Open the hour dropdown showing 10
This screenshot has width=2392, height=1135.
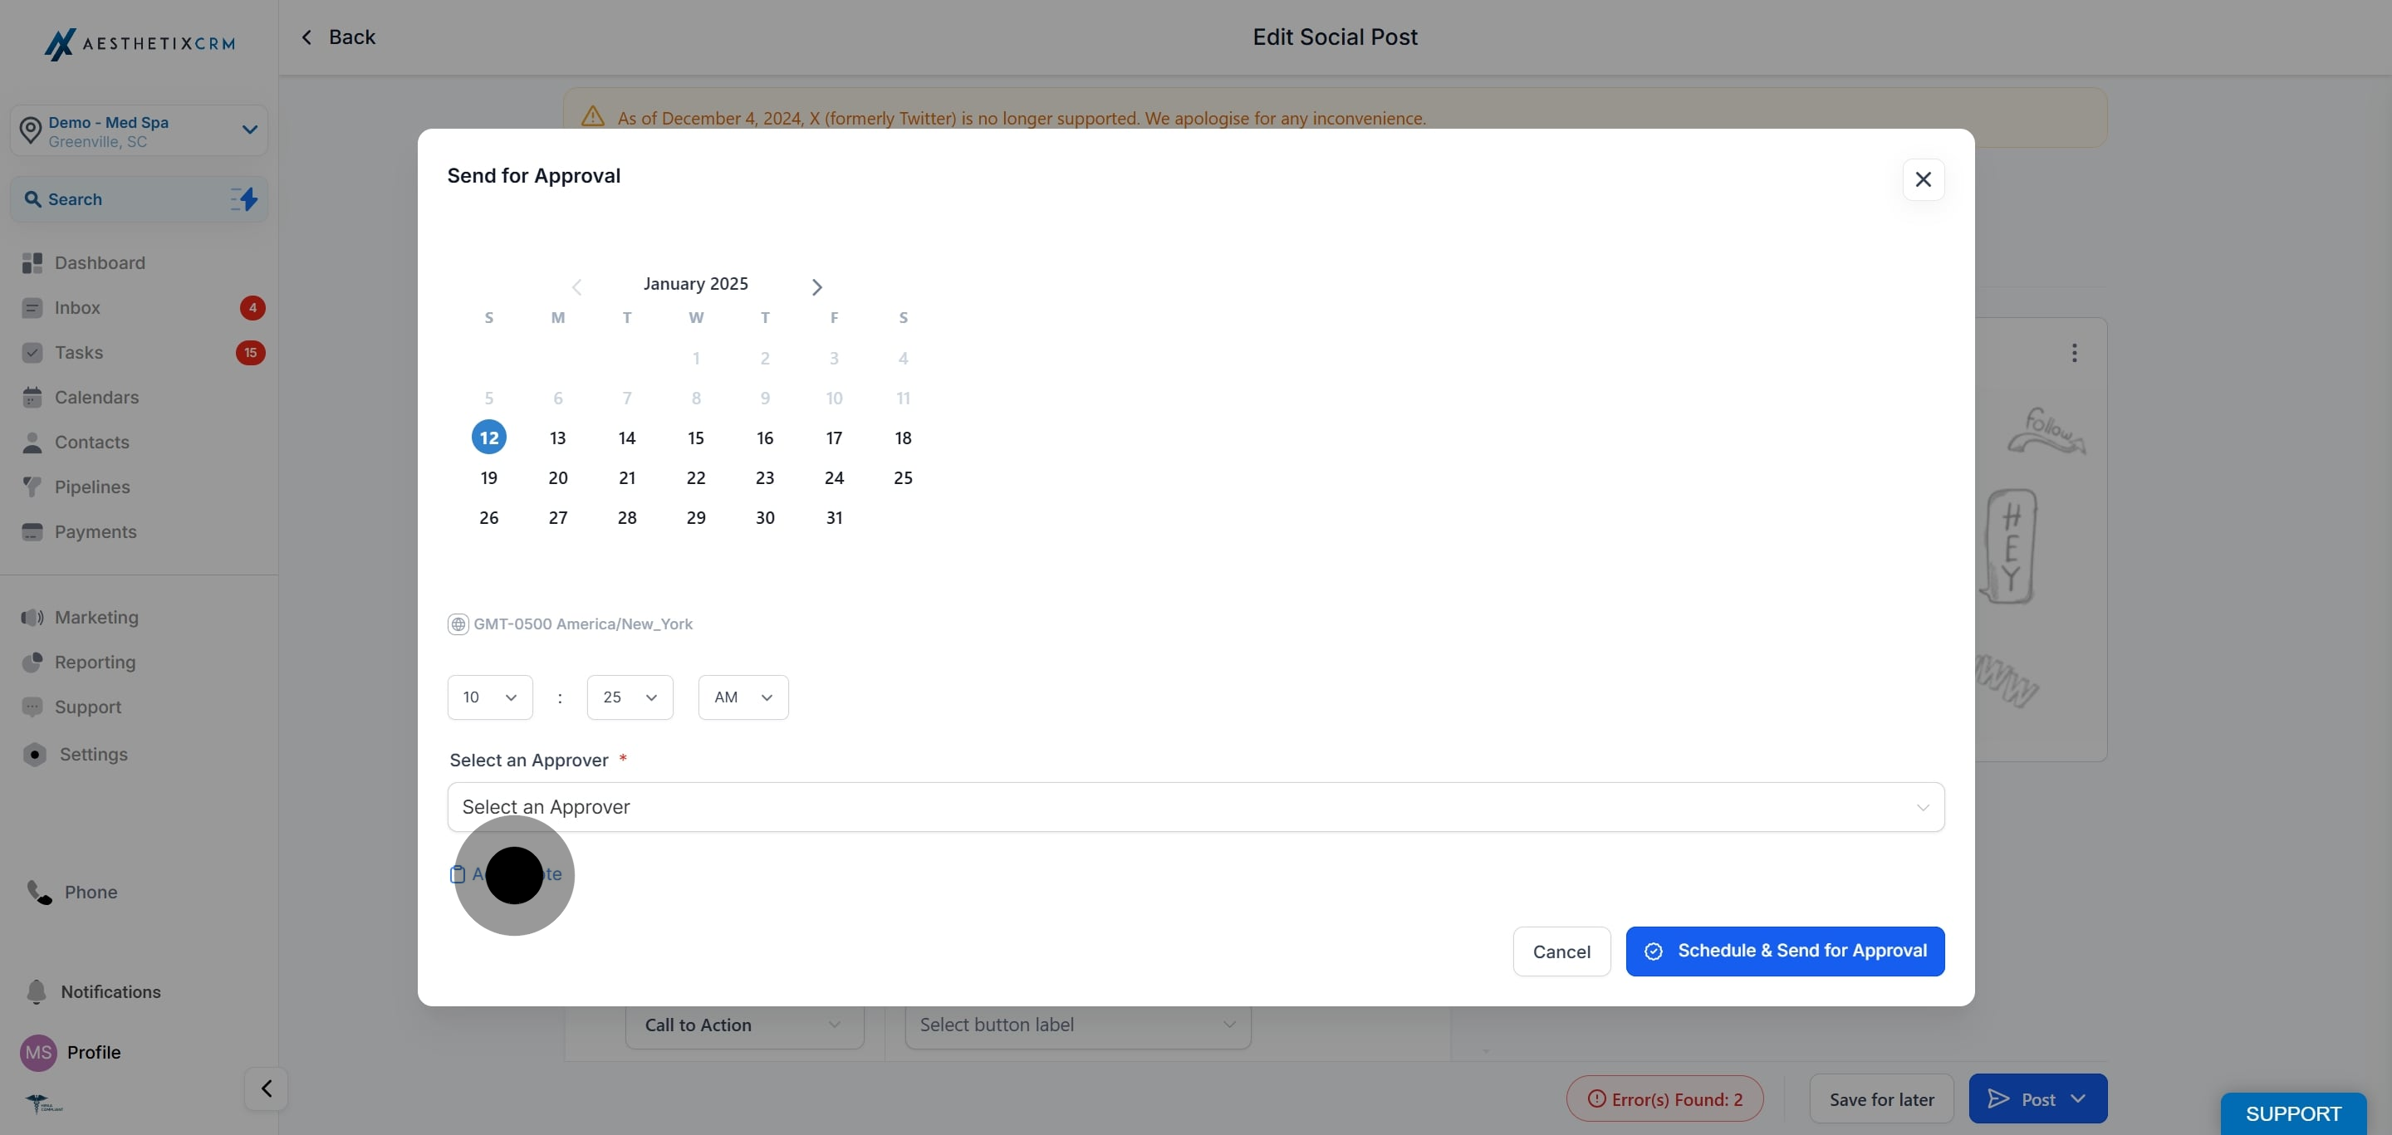(489, 697)
